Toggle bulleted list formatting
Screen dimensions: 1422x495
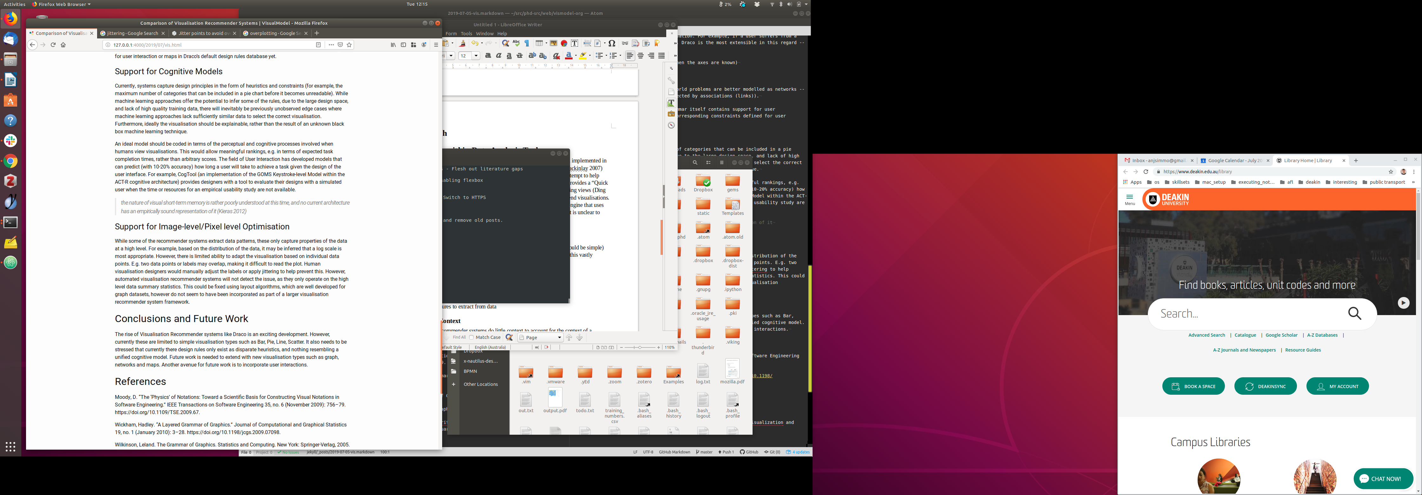599,56
